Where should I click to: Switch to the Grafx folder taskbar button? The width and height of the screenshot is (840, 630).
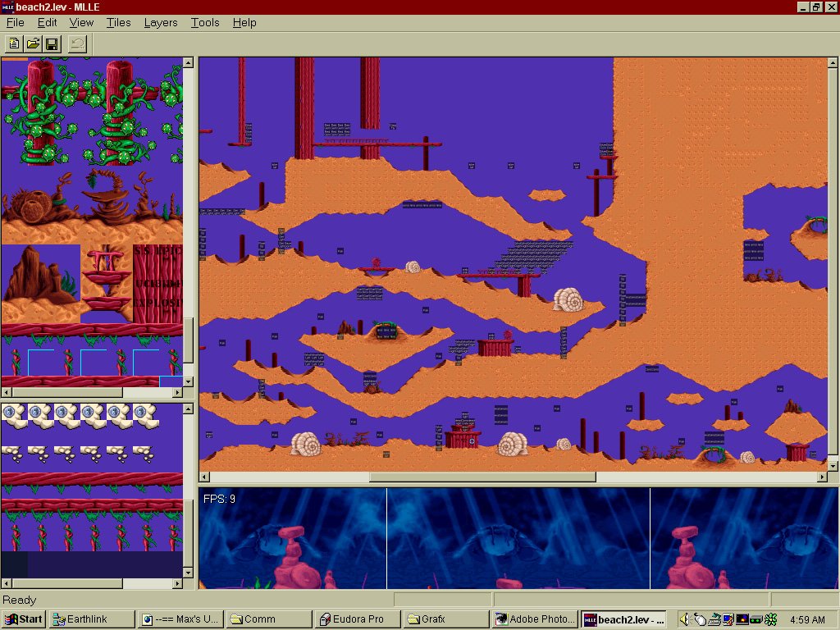coord(446,619)
